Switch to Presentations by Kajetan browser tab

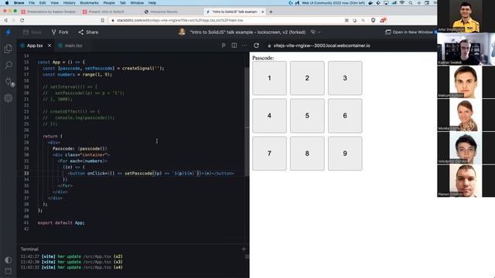[x=49, y=12]
